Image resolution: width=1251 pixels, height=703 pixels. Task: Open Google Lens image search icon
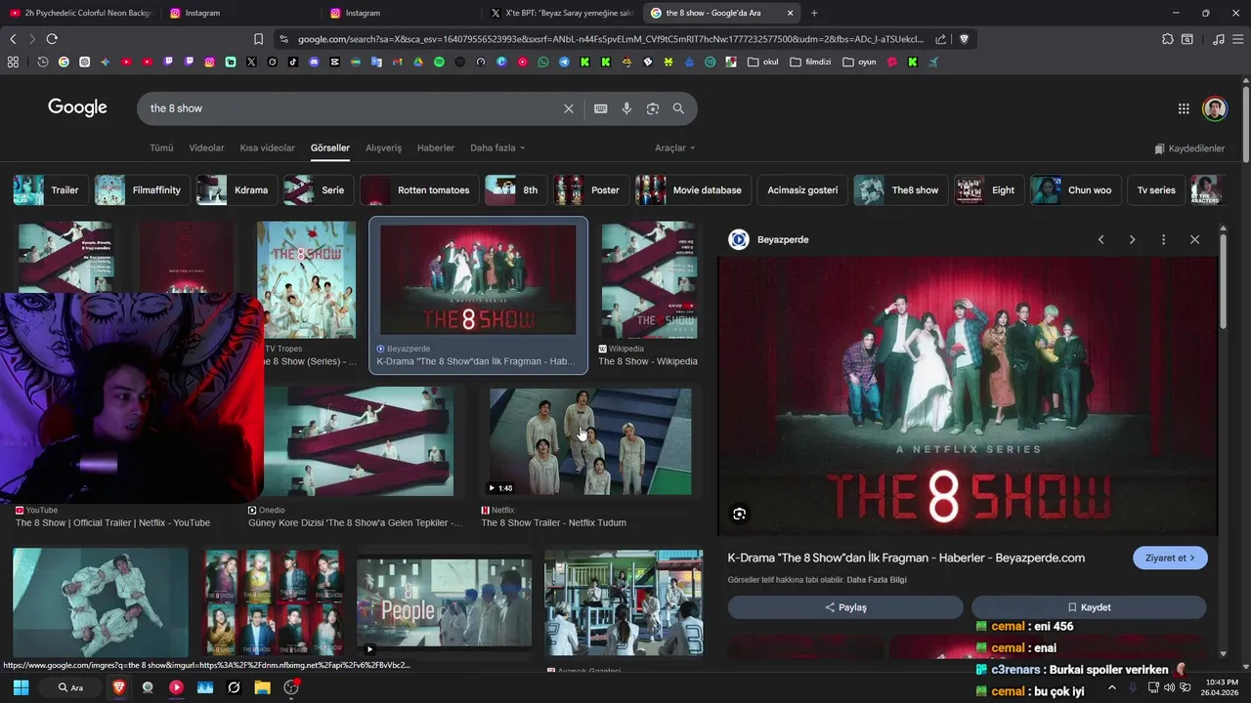click(x=653, y=108)
